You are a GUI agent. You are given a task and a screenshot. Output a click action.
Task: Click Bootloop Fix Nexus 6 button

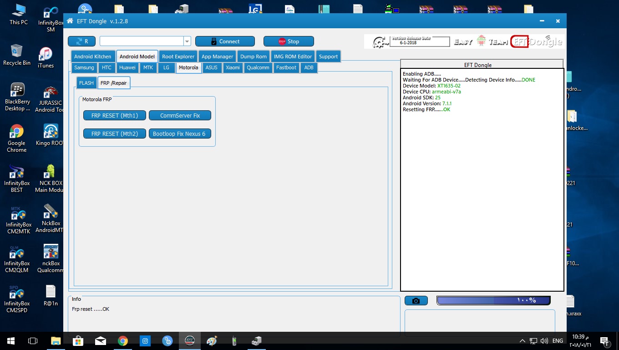pyautogui.click(x=180, y=134)
